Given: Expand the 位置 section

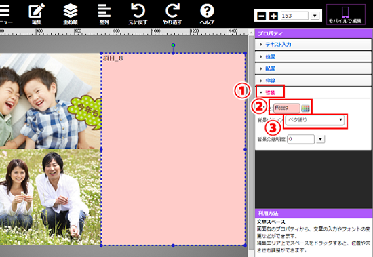Looking at the screenshot, I should pyautogui.click(x=313, y=57).
